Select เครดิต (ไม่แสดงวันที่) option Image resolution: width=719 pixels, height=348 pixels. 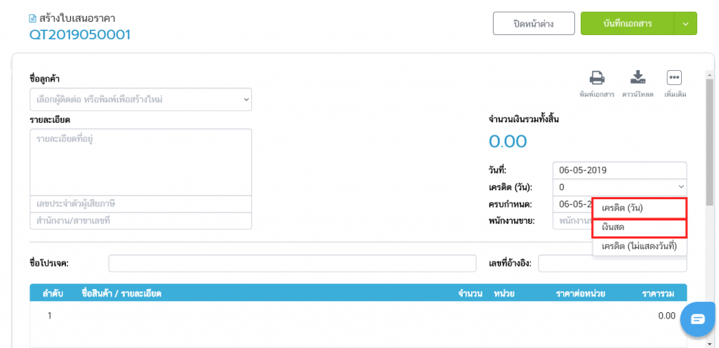(x=638, y=246)
